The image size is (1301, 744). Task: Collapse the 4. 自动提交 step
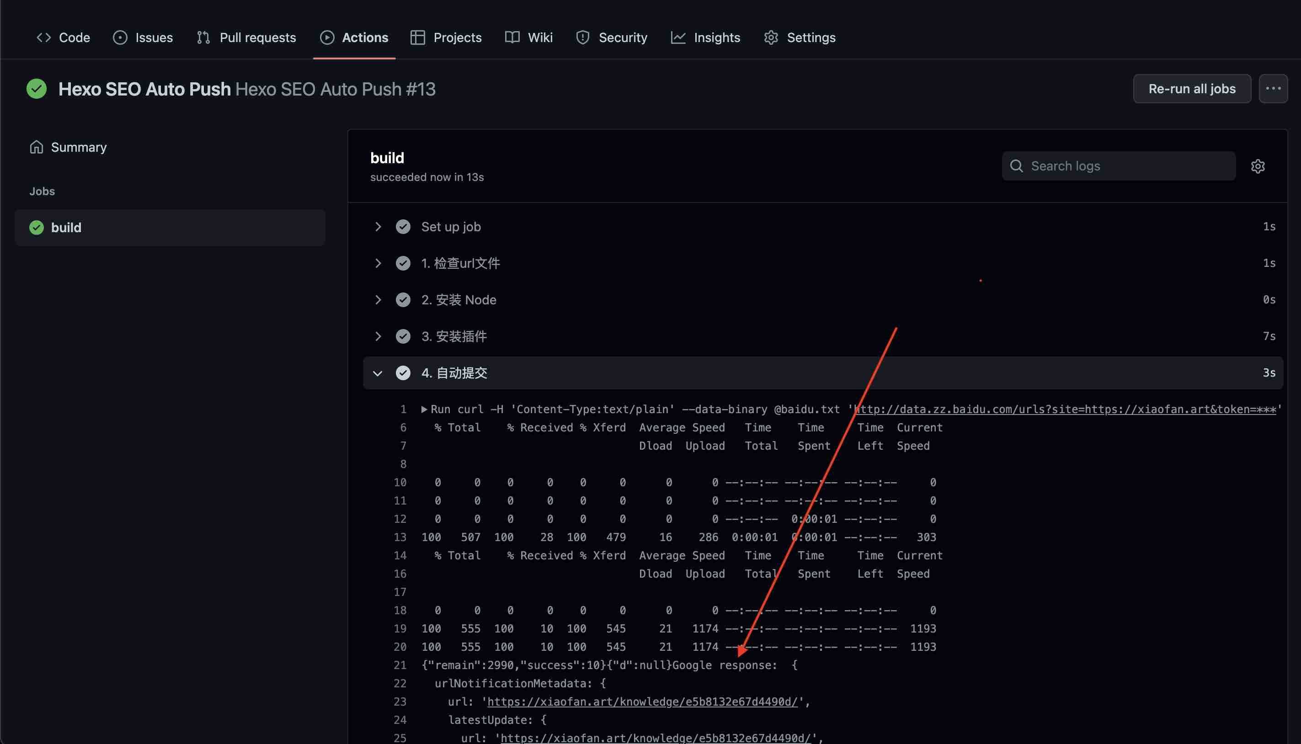[378, 373]
